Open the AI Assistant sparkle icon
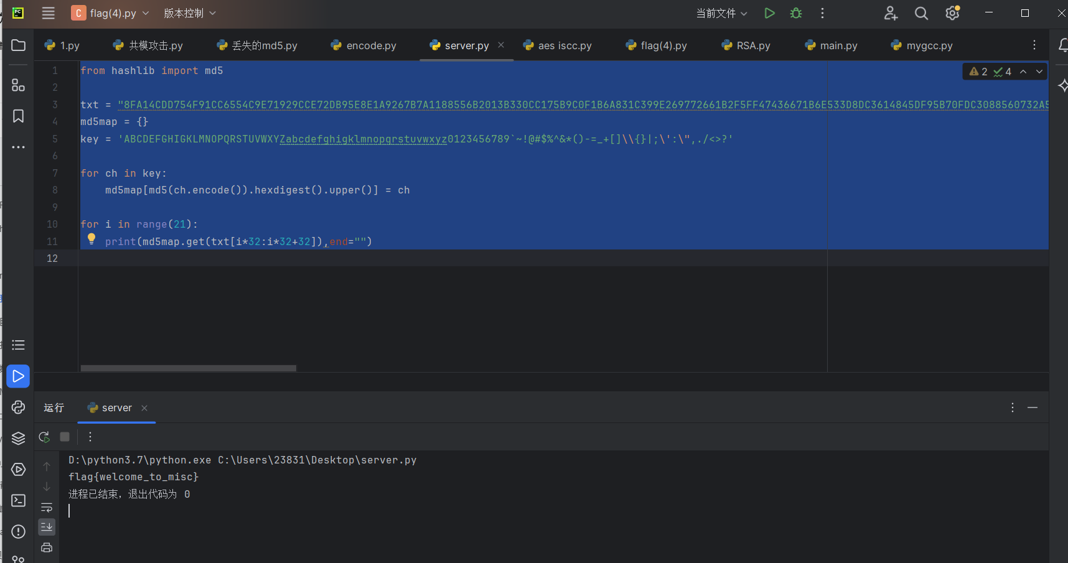 (x=1062, y=86)
